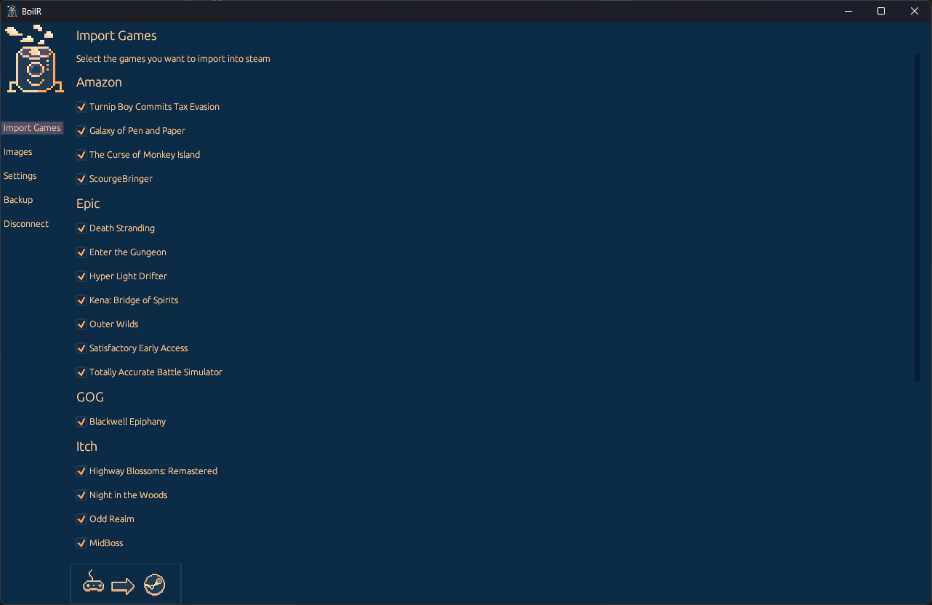Disable Blackwell Epiphany under GOG
This screenshot has width=932, height=605.
click(x=81, y=421)
